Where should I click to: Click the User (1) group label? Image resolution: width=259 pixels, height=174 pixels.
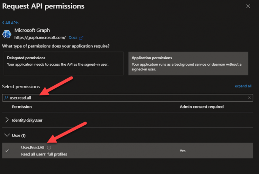19,135
